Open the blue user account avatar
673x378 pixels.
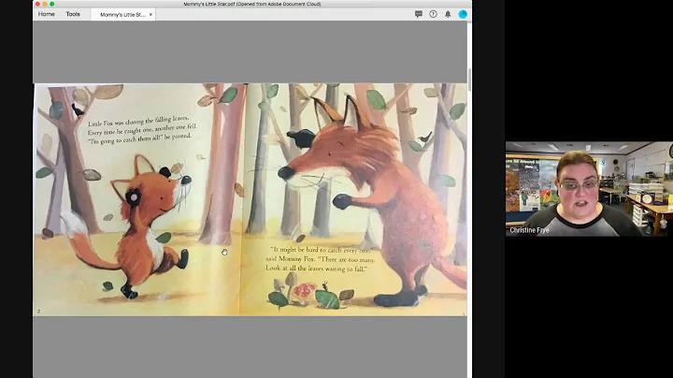[x=463, y=14]
